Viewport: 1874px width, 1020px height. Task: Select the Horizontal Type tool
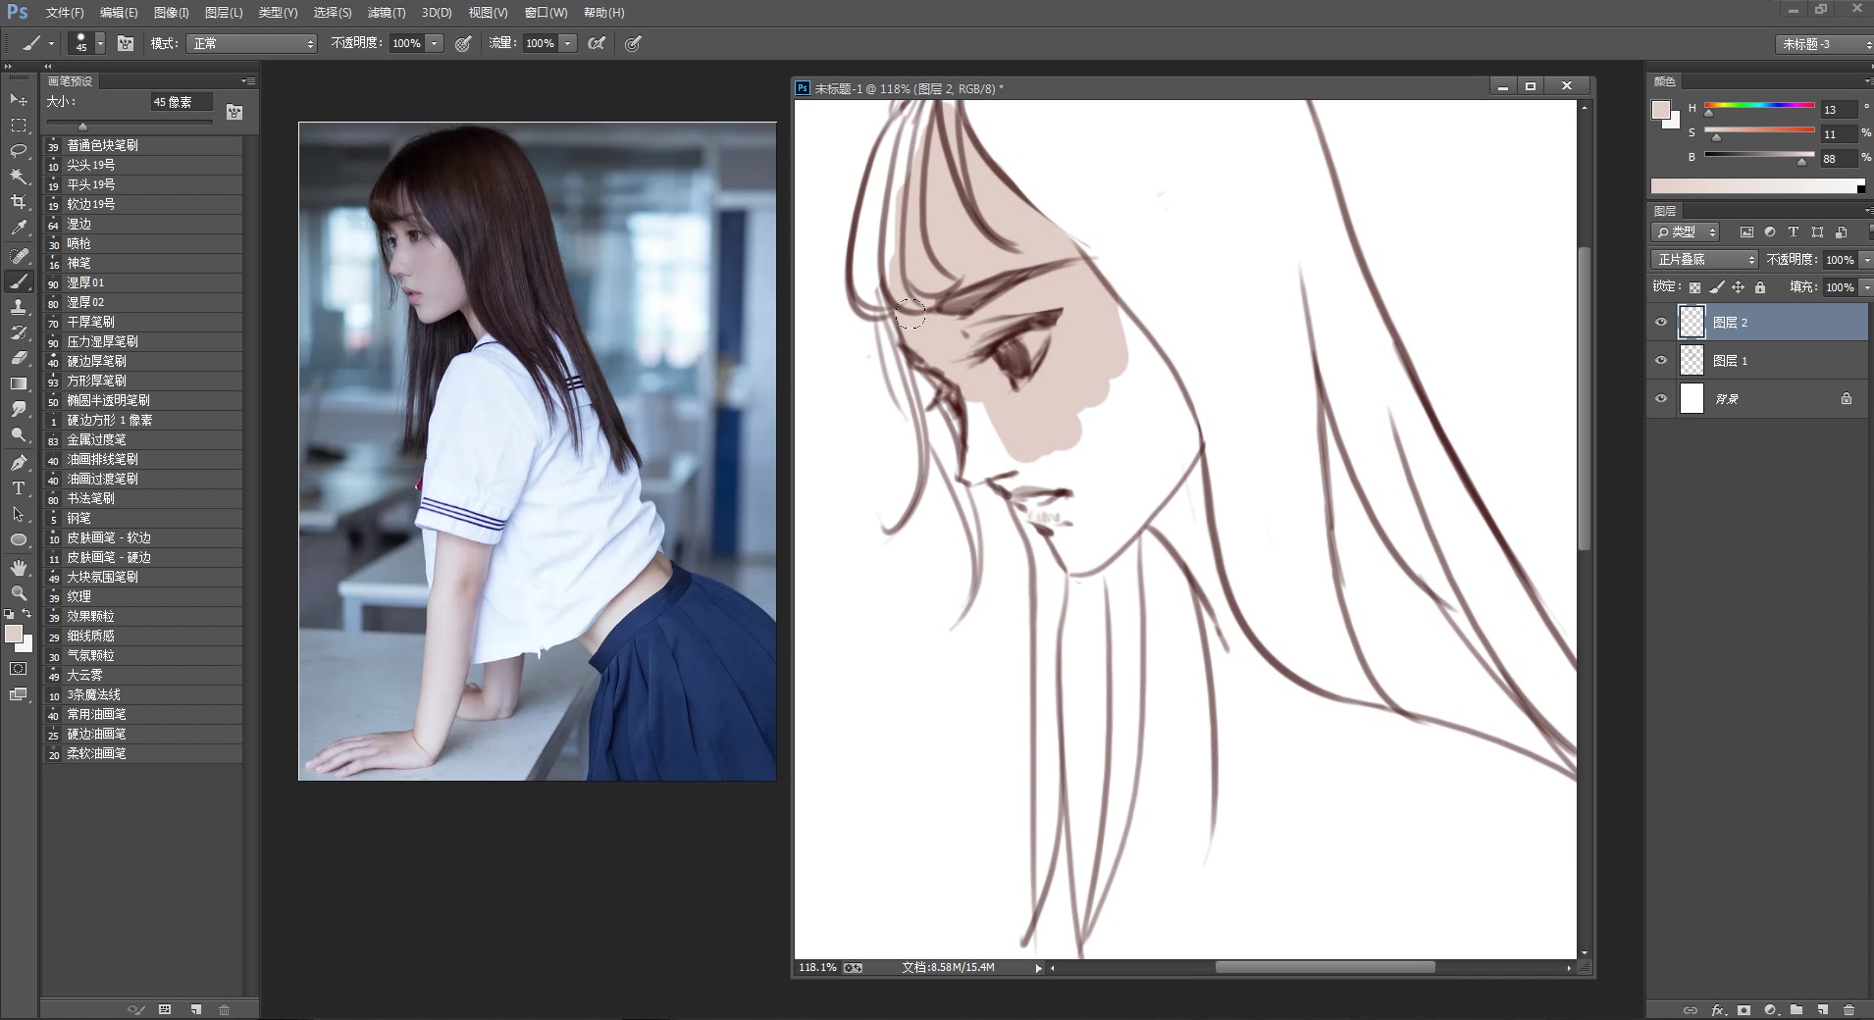18,488
